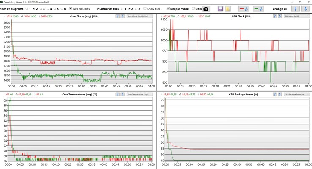Set number of diagrams to 1

click(27, 9)
